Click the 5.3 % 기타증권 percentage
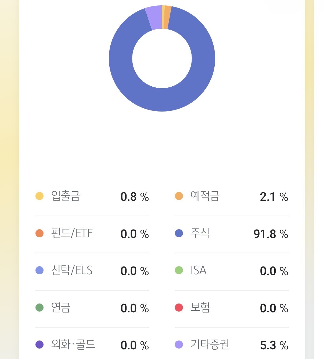 pyautogui.click(x=274, y=345)
